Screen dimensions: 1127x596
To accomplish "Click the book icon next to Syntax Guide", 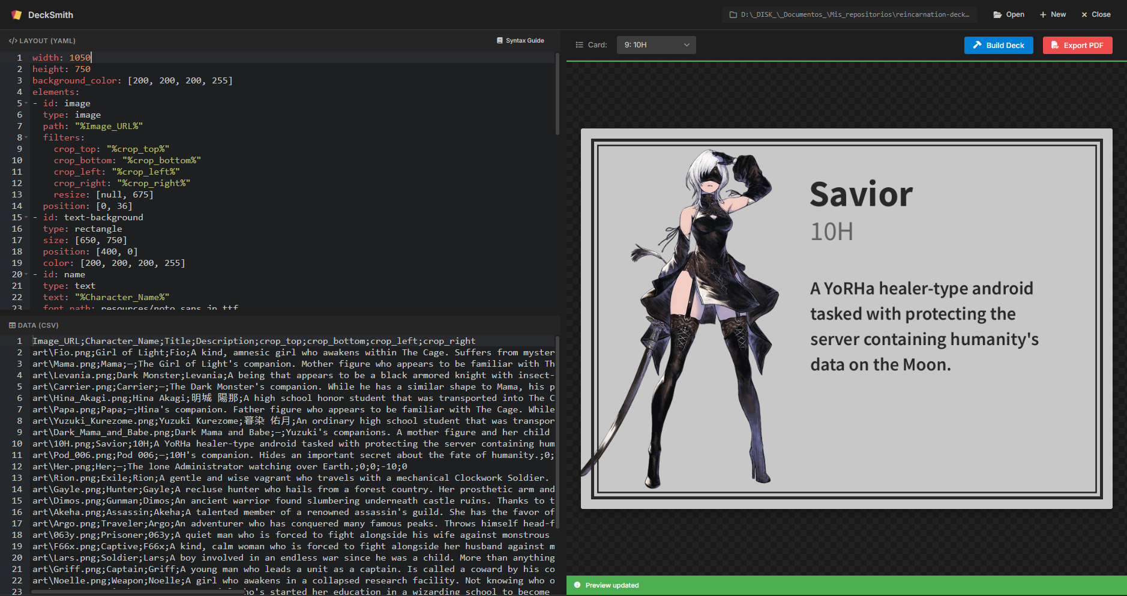I will [x=499, y=40].
